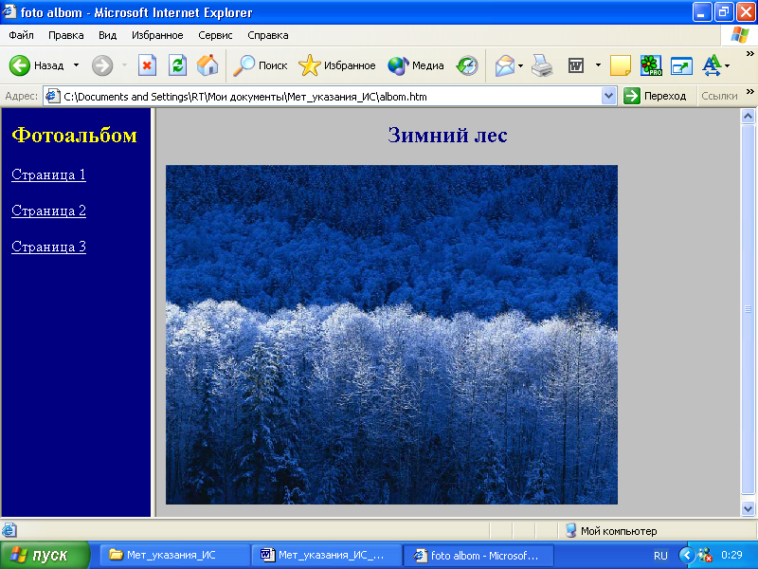This screenshot has height=569, width=758.
Task: Open the Forward button history dropdown
Action: [124, 65]
